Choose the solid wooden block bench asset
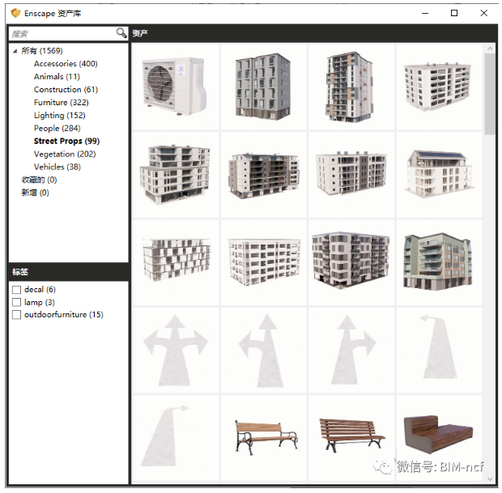Screen dimensions: 502x493 click(437, 436)
